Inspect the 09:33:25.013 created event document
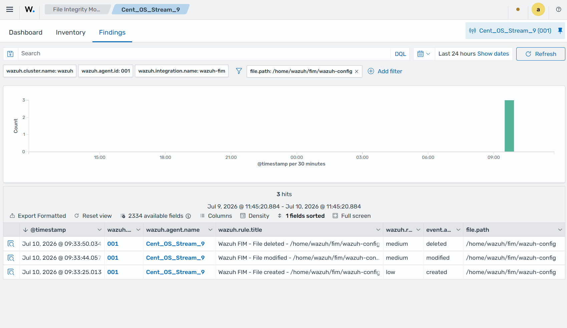Image resolution: width=567 pixels, height=328 pixels. coord(11,272)
